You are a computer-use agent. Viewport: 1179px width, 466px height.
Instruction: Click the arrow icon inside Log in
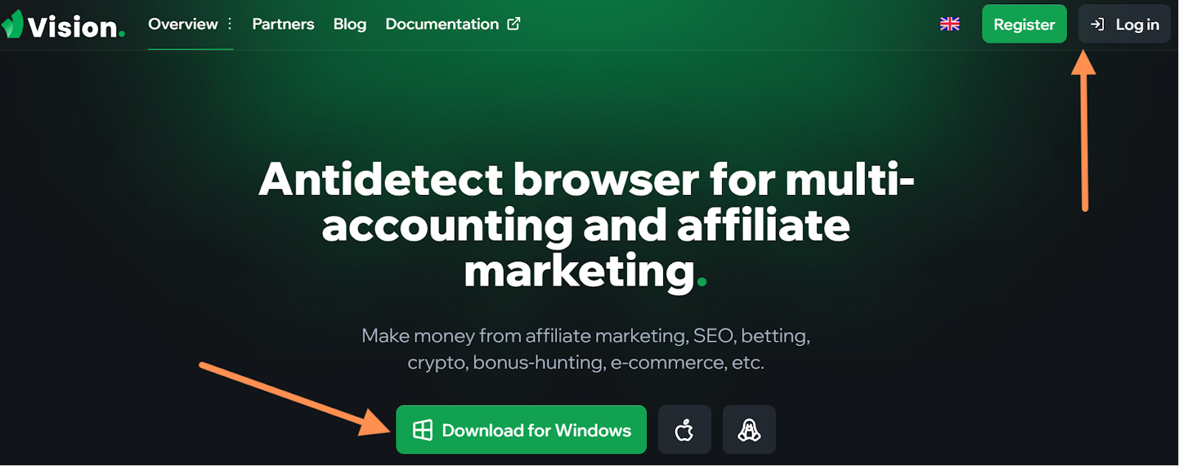[1097, 24]
